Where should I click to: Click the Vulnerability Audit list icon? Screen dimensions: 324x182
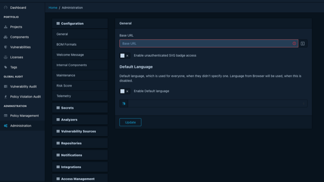[5, 87]
